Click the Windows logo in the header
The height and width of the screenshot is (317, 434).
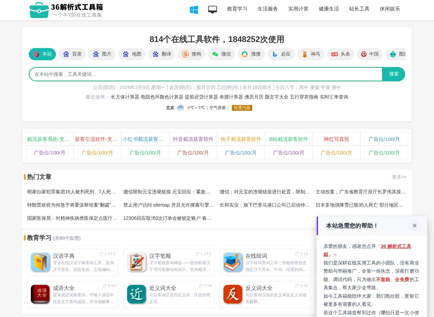(194, 10)
